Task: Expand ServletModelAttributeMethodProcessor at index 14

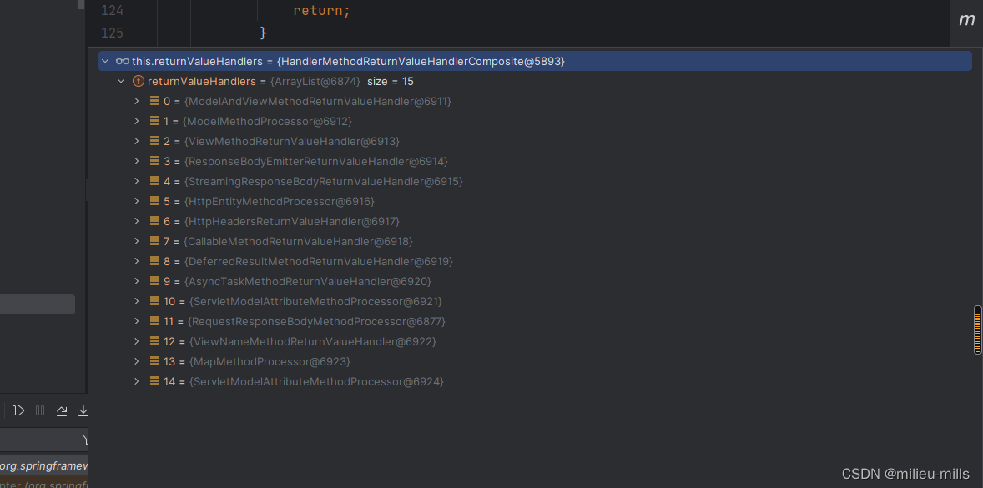Action: 136,381
